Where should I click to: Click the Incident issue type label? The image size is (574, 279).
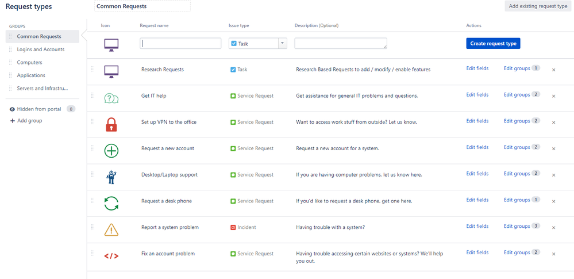coord(246,227)
